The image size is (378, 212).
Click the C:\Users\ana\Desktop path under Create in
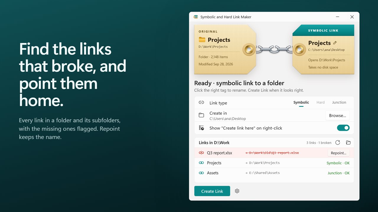tap(228, 119)
